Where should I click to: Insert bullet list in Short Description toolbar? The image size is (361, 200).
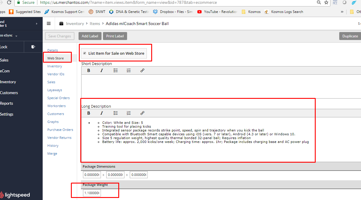[x=116, y=71]
